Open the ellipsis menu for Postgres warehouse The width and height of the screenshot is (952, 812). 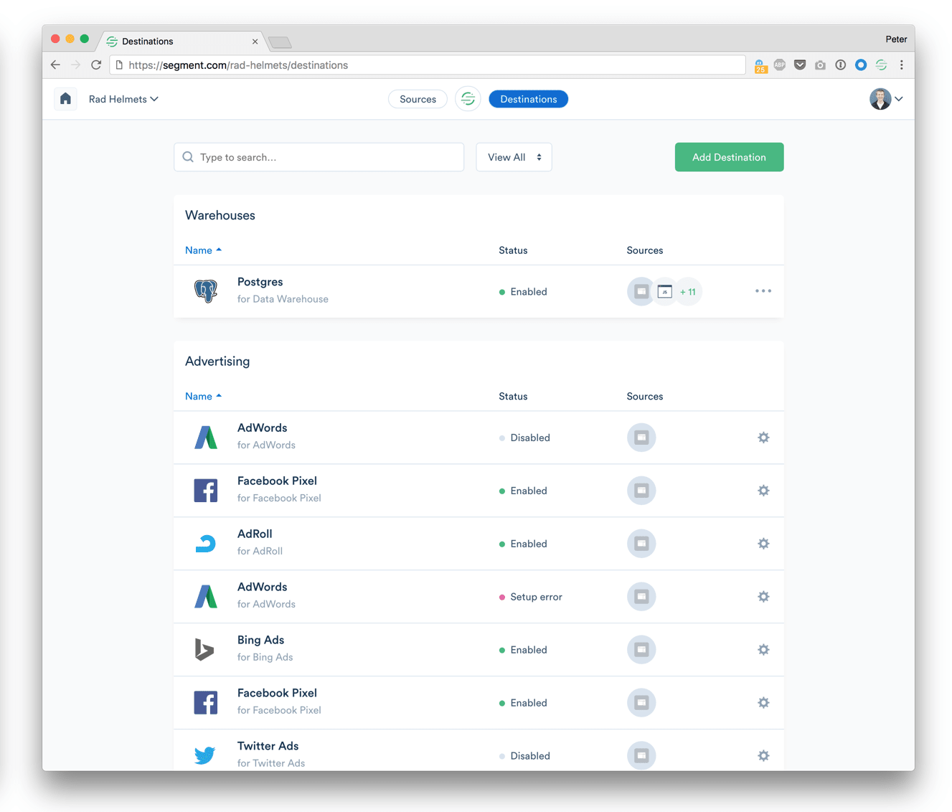763,291
